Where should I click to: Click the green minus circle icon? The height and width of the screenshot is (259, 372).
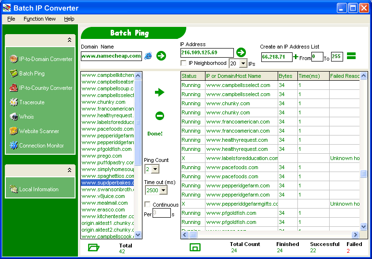tap(160, 116)
